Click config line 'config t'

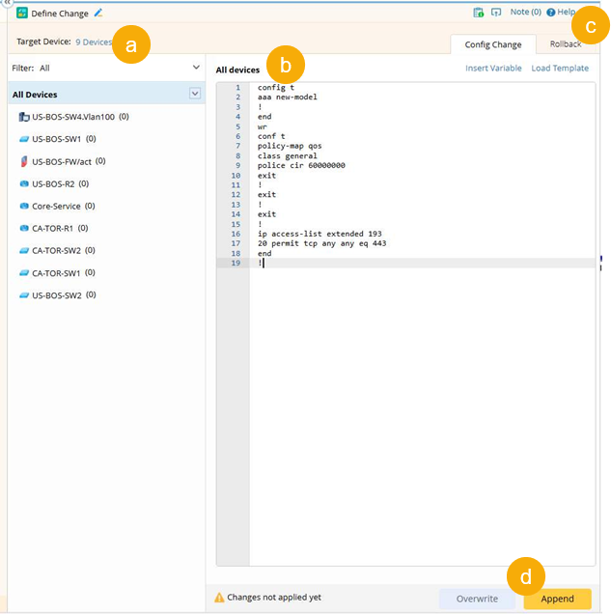(276, 87)
